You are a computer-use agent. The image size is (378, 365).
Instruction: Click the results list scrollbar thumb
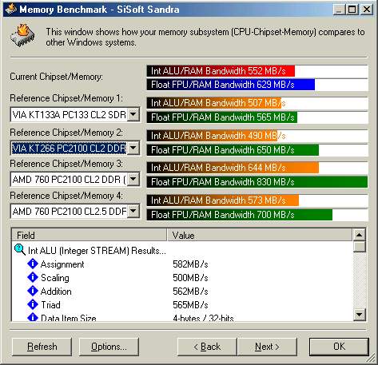359,246
